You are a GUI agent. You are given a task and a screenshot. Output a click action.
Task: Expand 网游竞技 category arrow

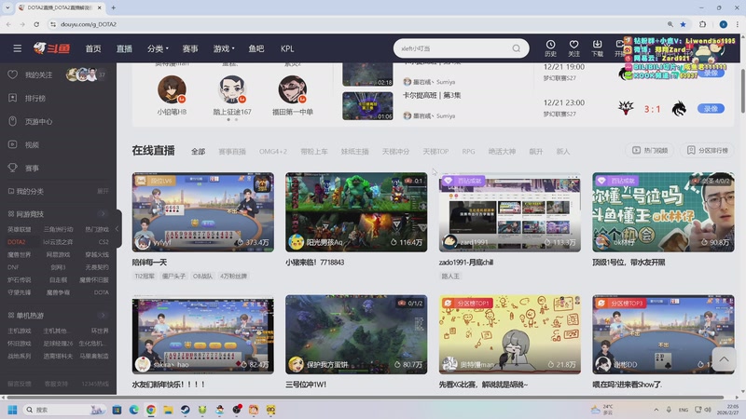click(x=103, y=214)
